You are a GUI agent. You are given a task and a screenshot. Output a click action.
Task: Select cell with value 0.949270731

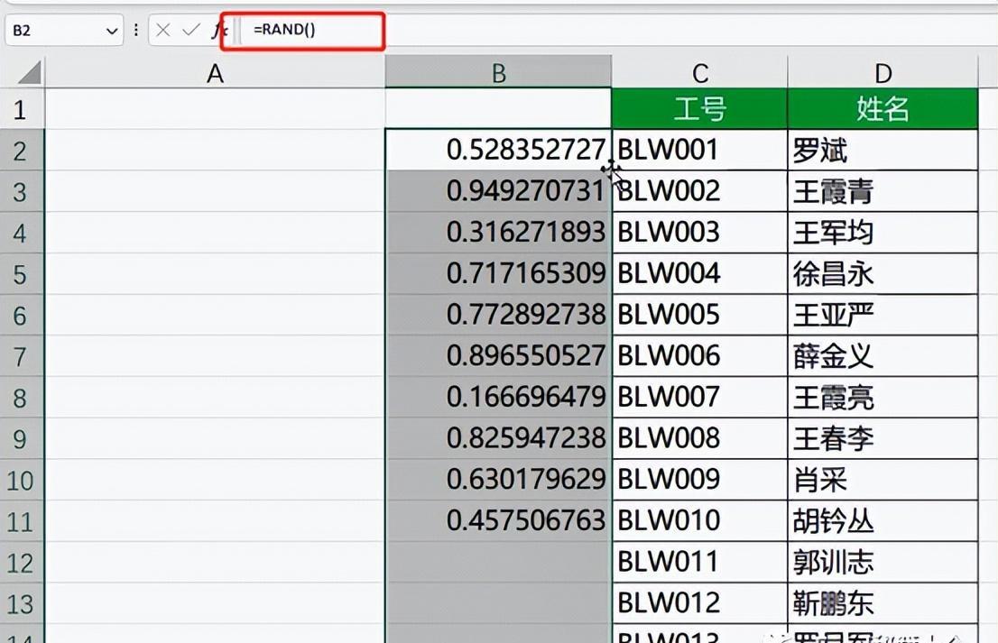coord(498,191)
